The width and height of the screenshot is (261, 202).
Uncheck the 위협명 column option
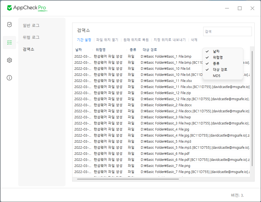tap(218, 57)
